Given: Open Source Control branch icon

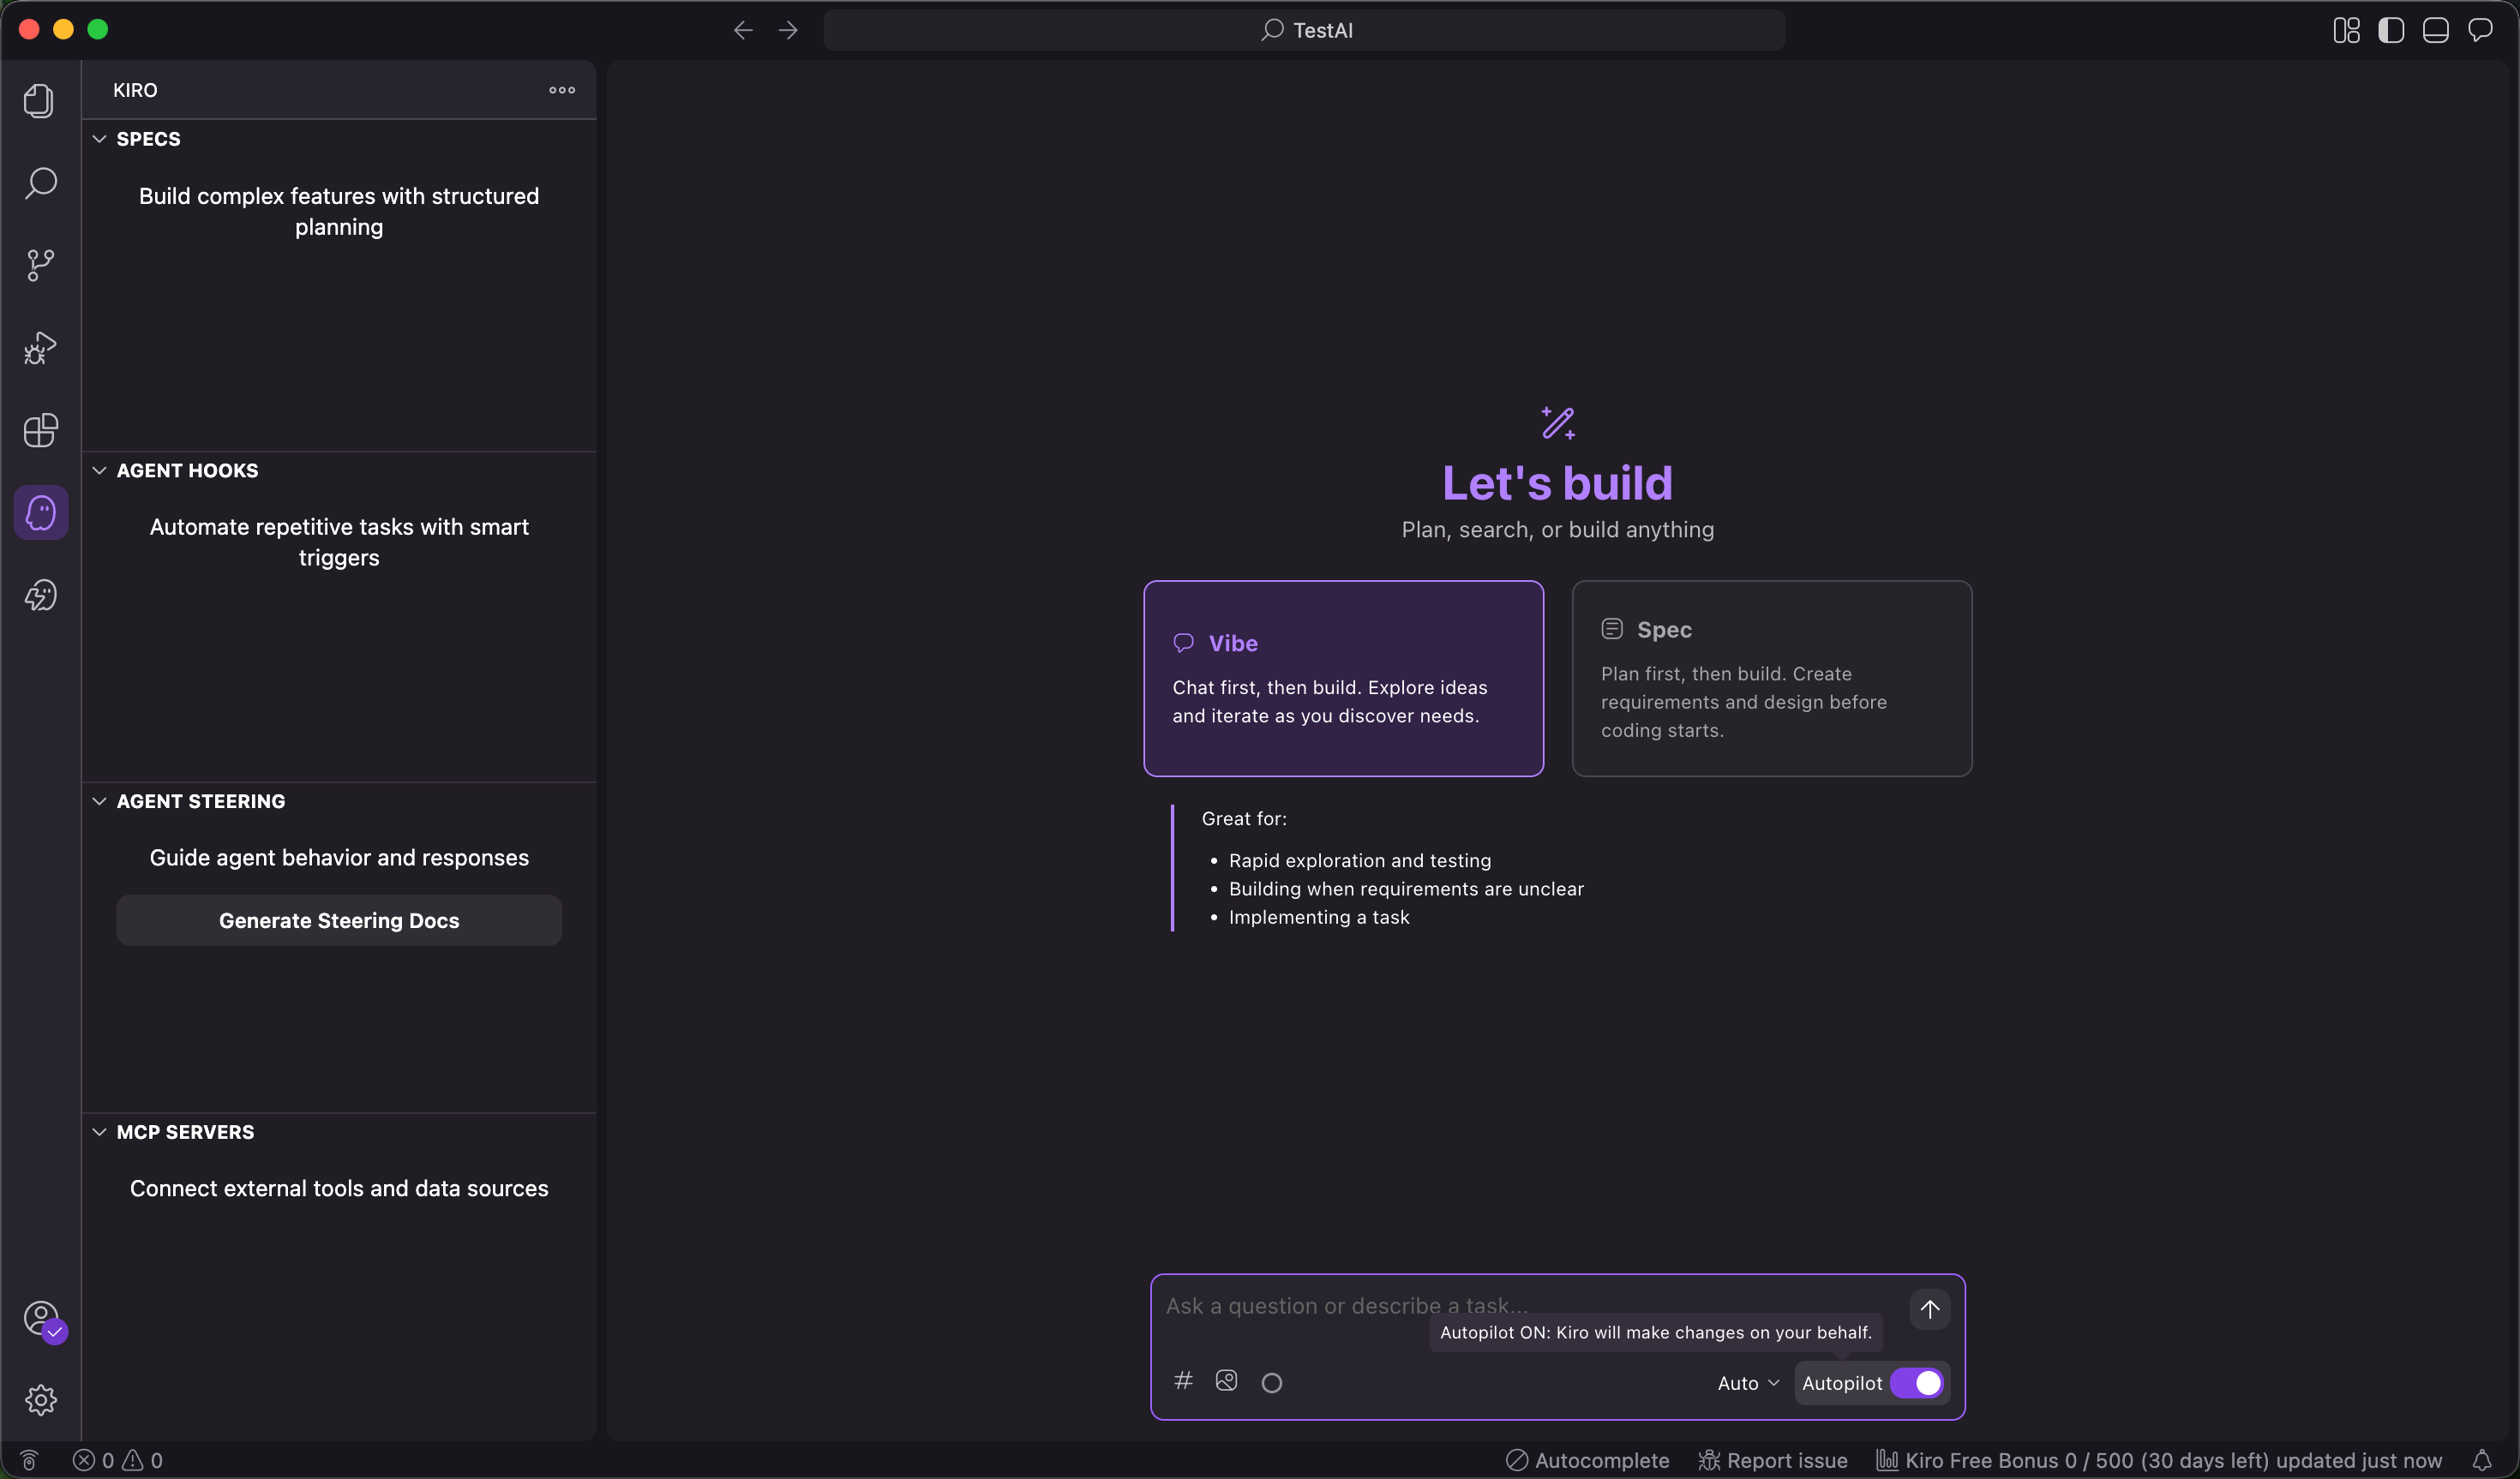Looking at the screenshot, I should click(40, 265).
